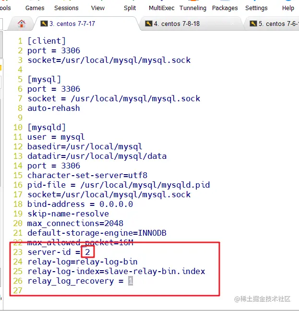Open the Help menu
Image resolution: width=299 pixels, height=311 pixels.
(x=288, y=8)
